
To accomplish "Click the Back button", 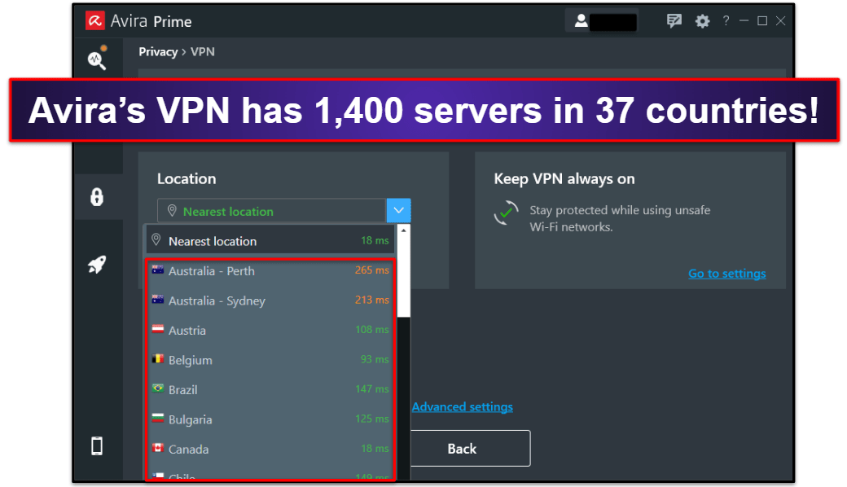I will [x=470, y=448].
